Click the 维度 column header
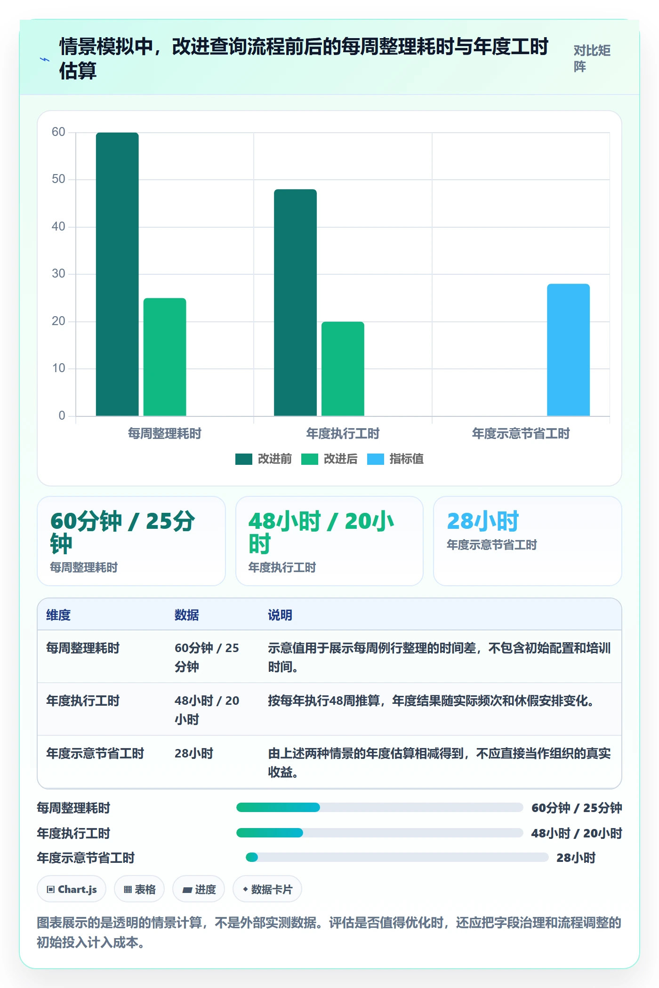Screen dimensions: 659x988 tap(58, 615)
